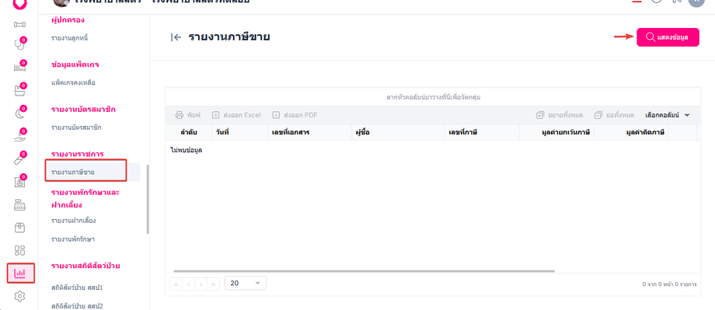Open the gear settings icon
Screen dimensions: 715x310
(19, 296)
